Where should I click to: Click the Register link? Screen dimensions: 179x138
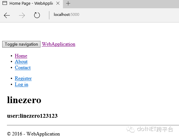coord(23,78)
